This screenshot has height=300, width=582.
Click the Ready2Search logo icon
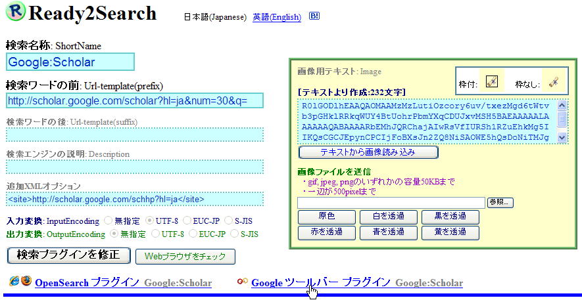pyautogui.click(x=15, y=11)
